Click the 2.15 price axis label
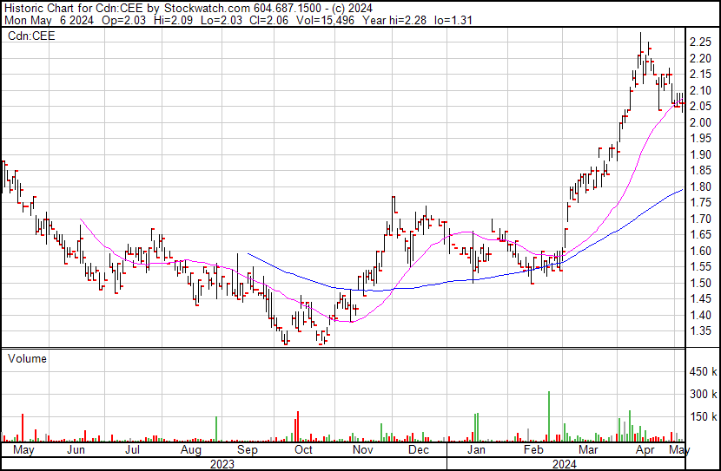The image size is (721, 471). [700, 74]
